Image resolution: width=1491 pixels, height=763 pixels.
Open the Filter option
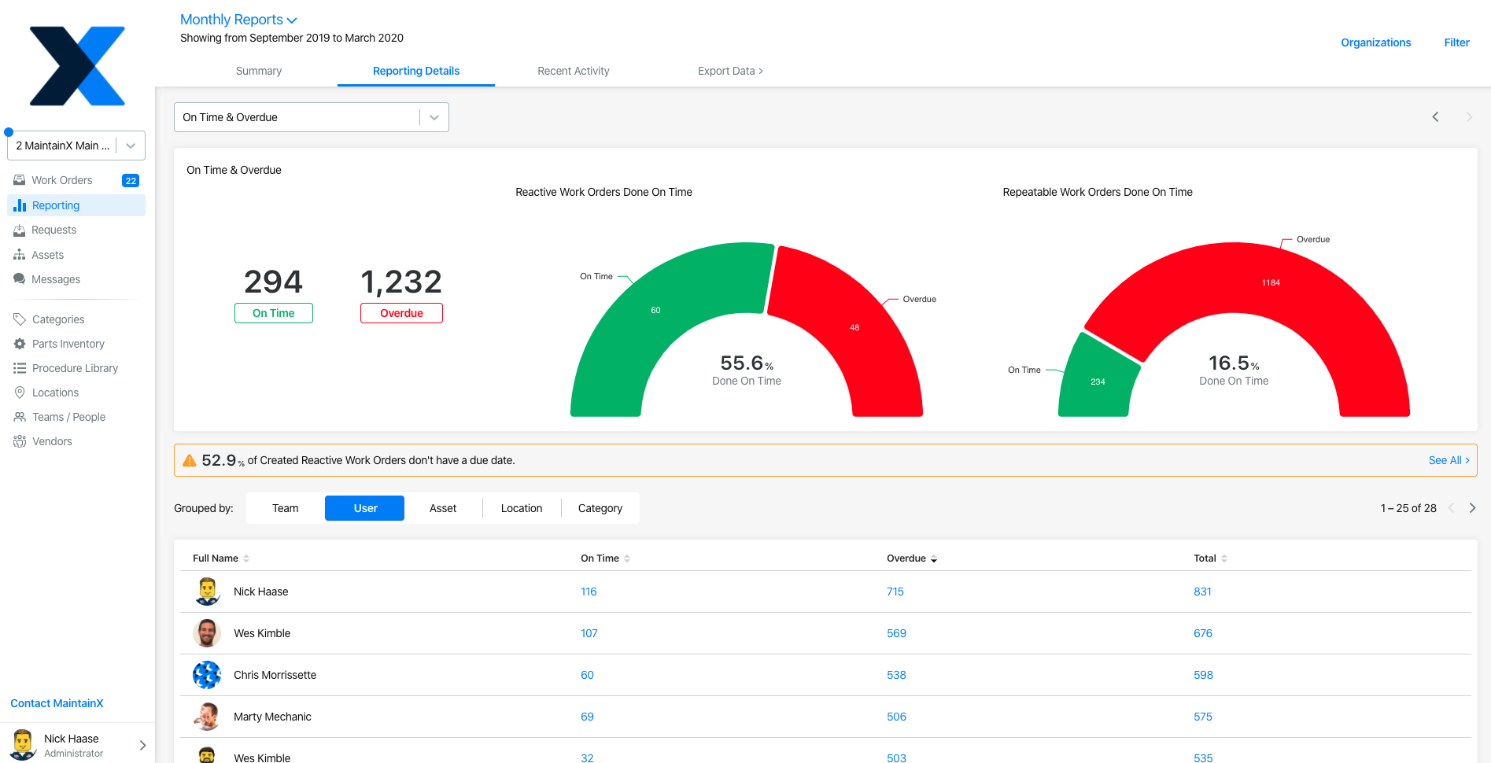[1456, 42]
